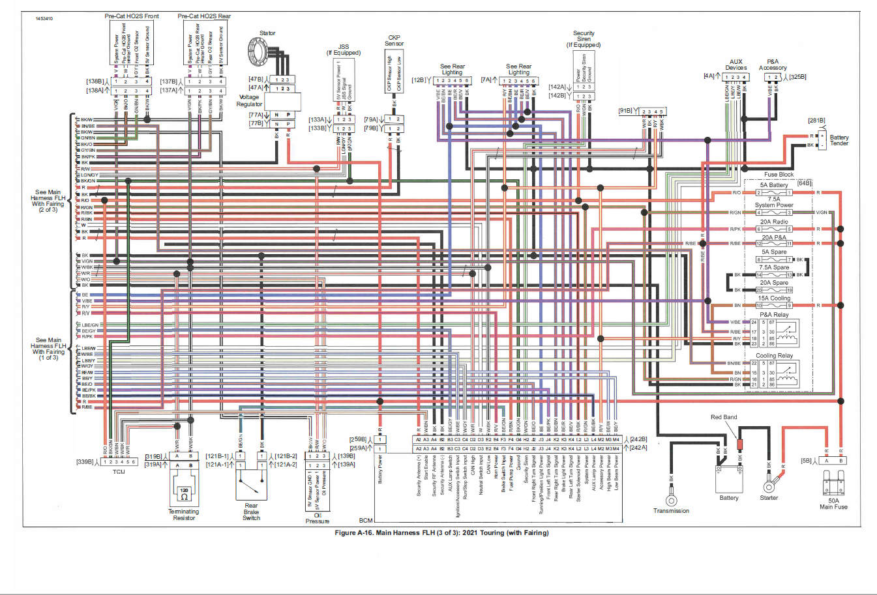Click the Battery Tender connector symbol

(x=822, y=140)
